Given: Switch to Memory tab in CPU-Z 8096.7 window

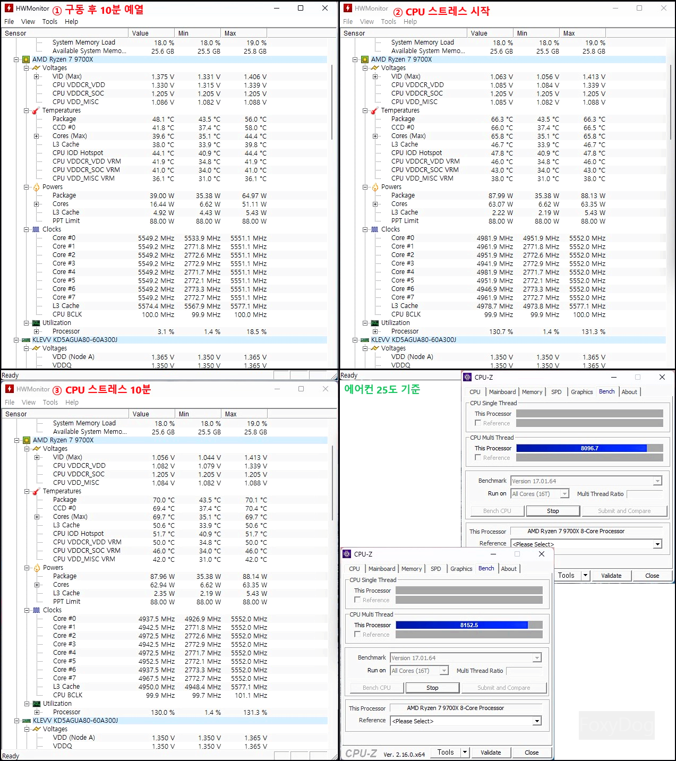Looking at the screenshot, I should [532, 392].
